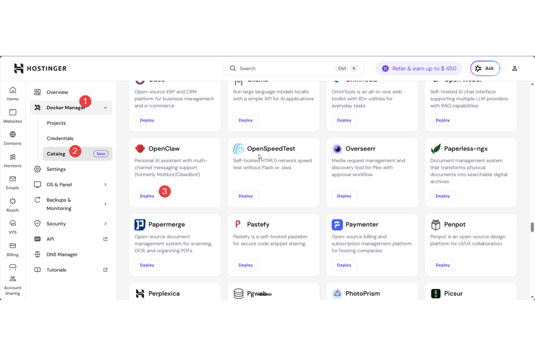Select Credentials under Docker Manager
This screenshot has width=535, height=356.
point(60,138)
